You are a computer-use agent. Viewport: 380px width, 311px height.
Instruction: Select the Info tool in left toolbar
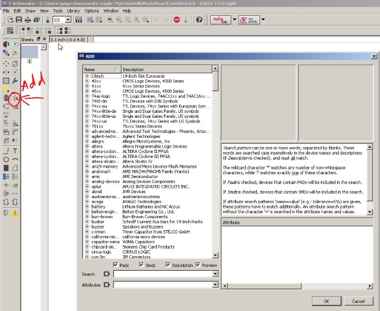point(6,44)
